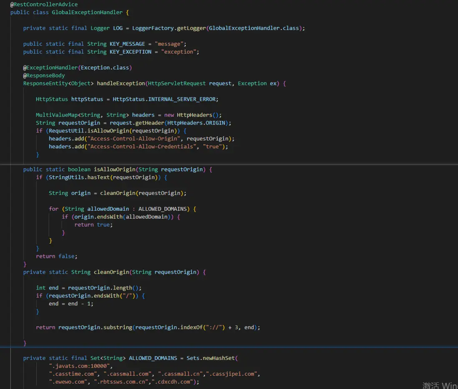Screen dimensions: 458x389
Task: Click HttpStatus.INTERNAL_SERVER_ERROR value
Action: click(x=164, y=99)
